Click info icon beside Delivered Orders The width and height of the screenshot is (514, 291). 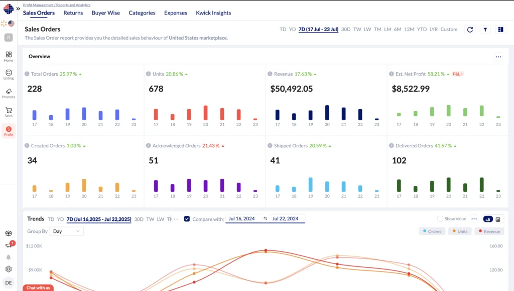(392, 145)
